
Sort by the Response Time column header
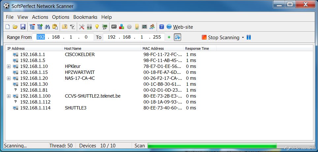click(200, 48)
